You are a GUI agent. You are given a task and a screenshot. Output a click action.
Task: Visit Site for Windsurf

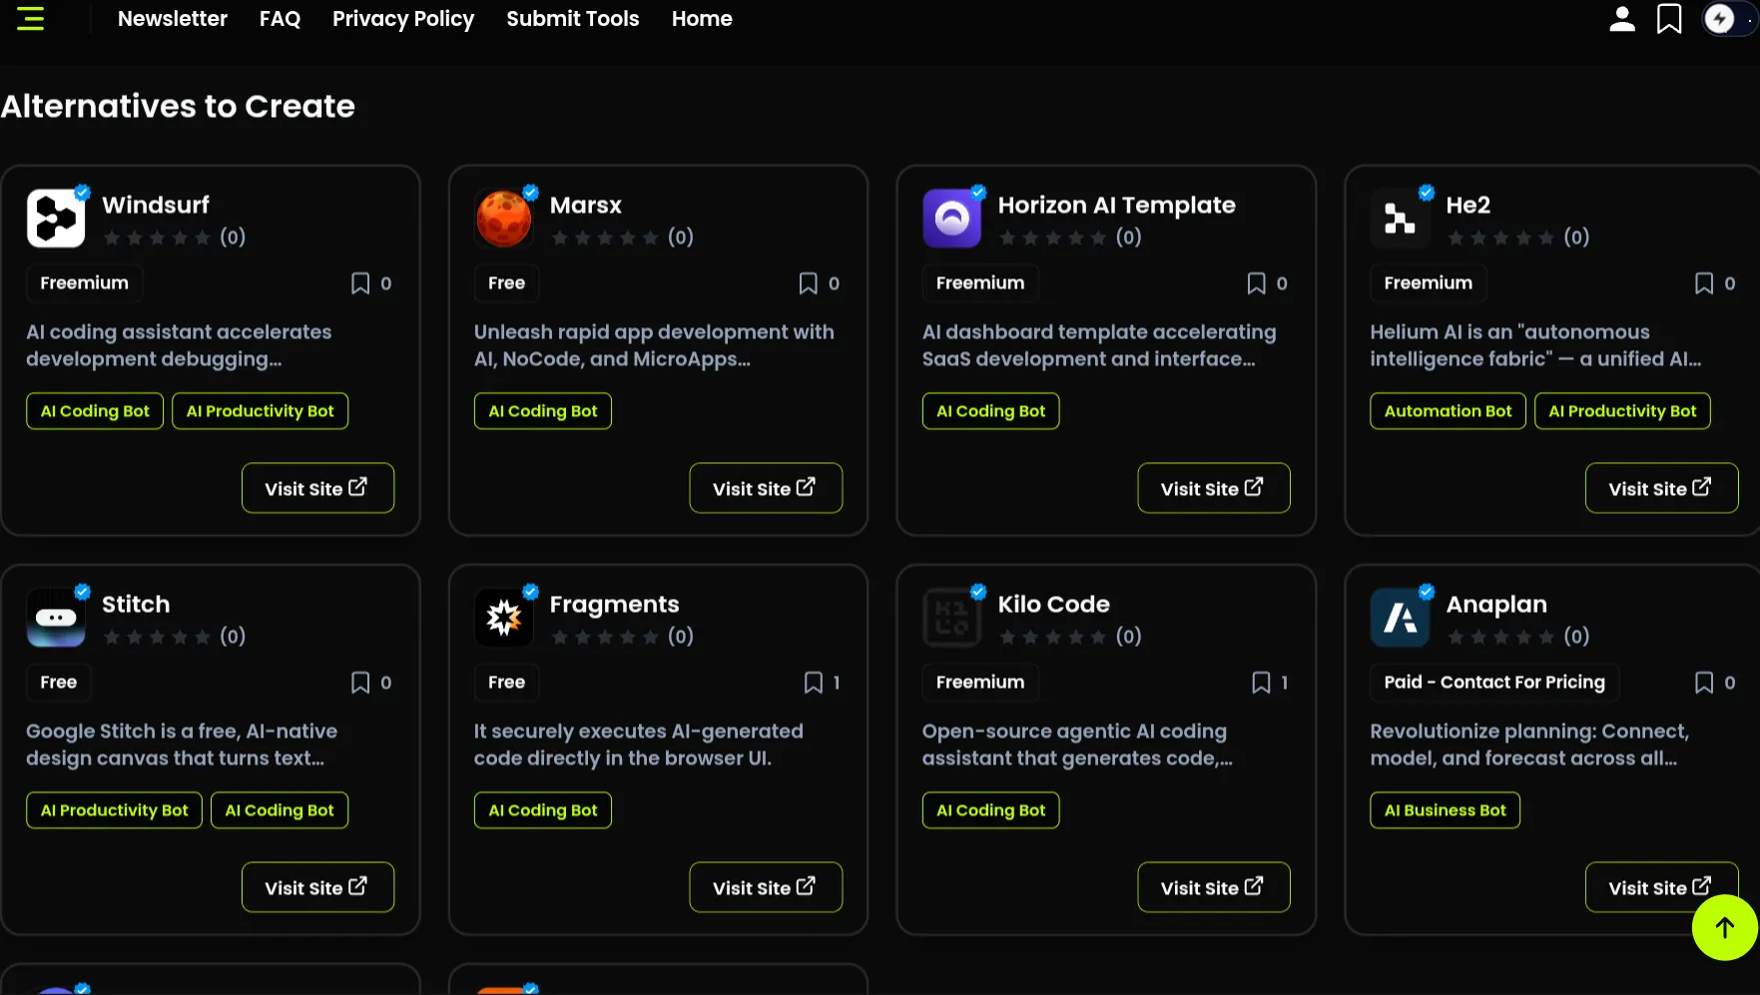[317, 488]
